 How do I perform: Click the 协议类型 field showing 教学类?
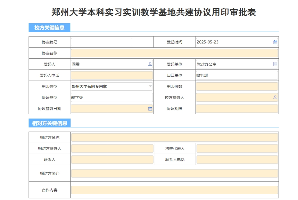112,98
